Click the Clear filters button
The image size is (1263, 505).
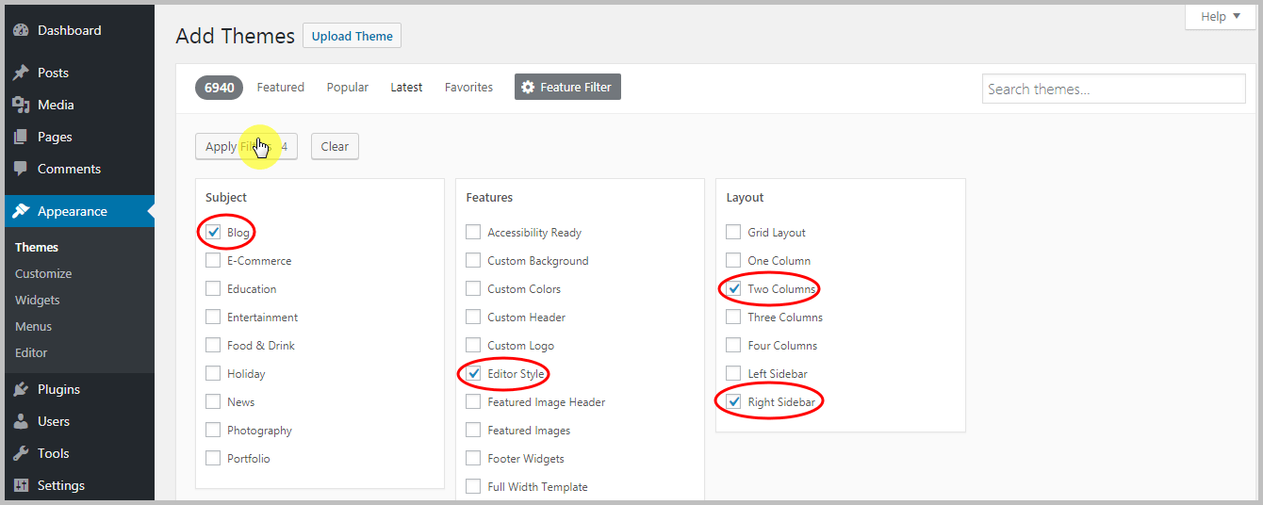point(335,146)
